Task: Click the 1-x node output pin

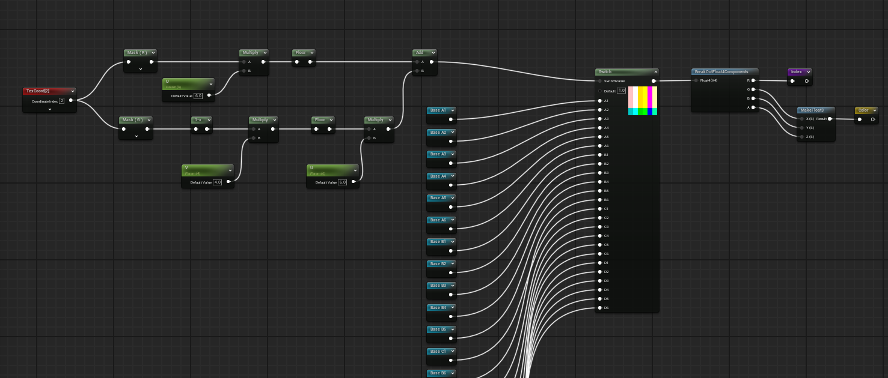Action: [207, 129]
